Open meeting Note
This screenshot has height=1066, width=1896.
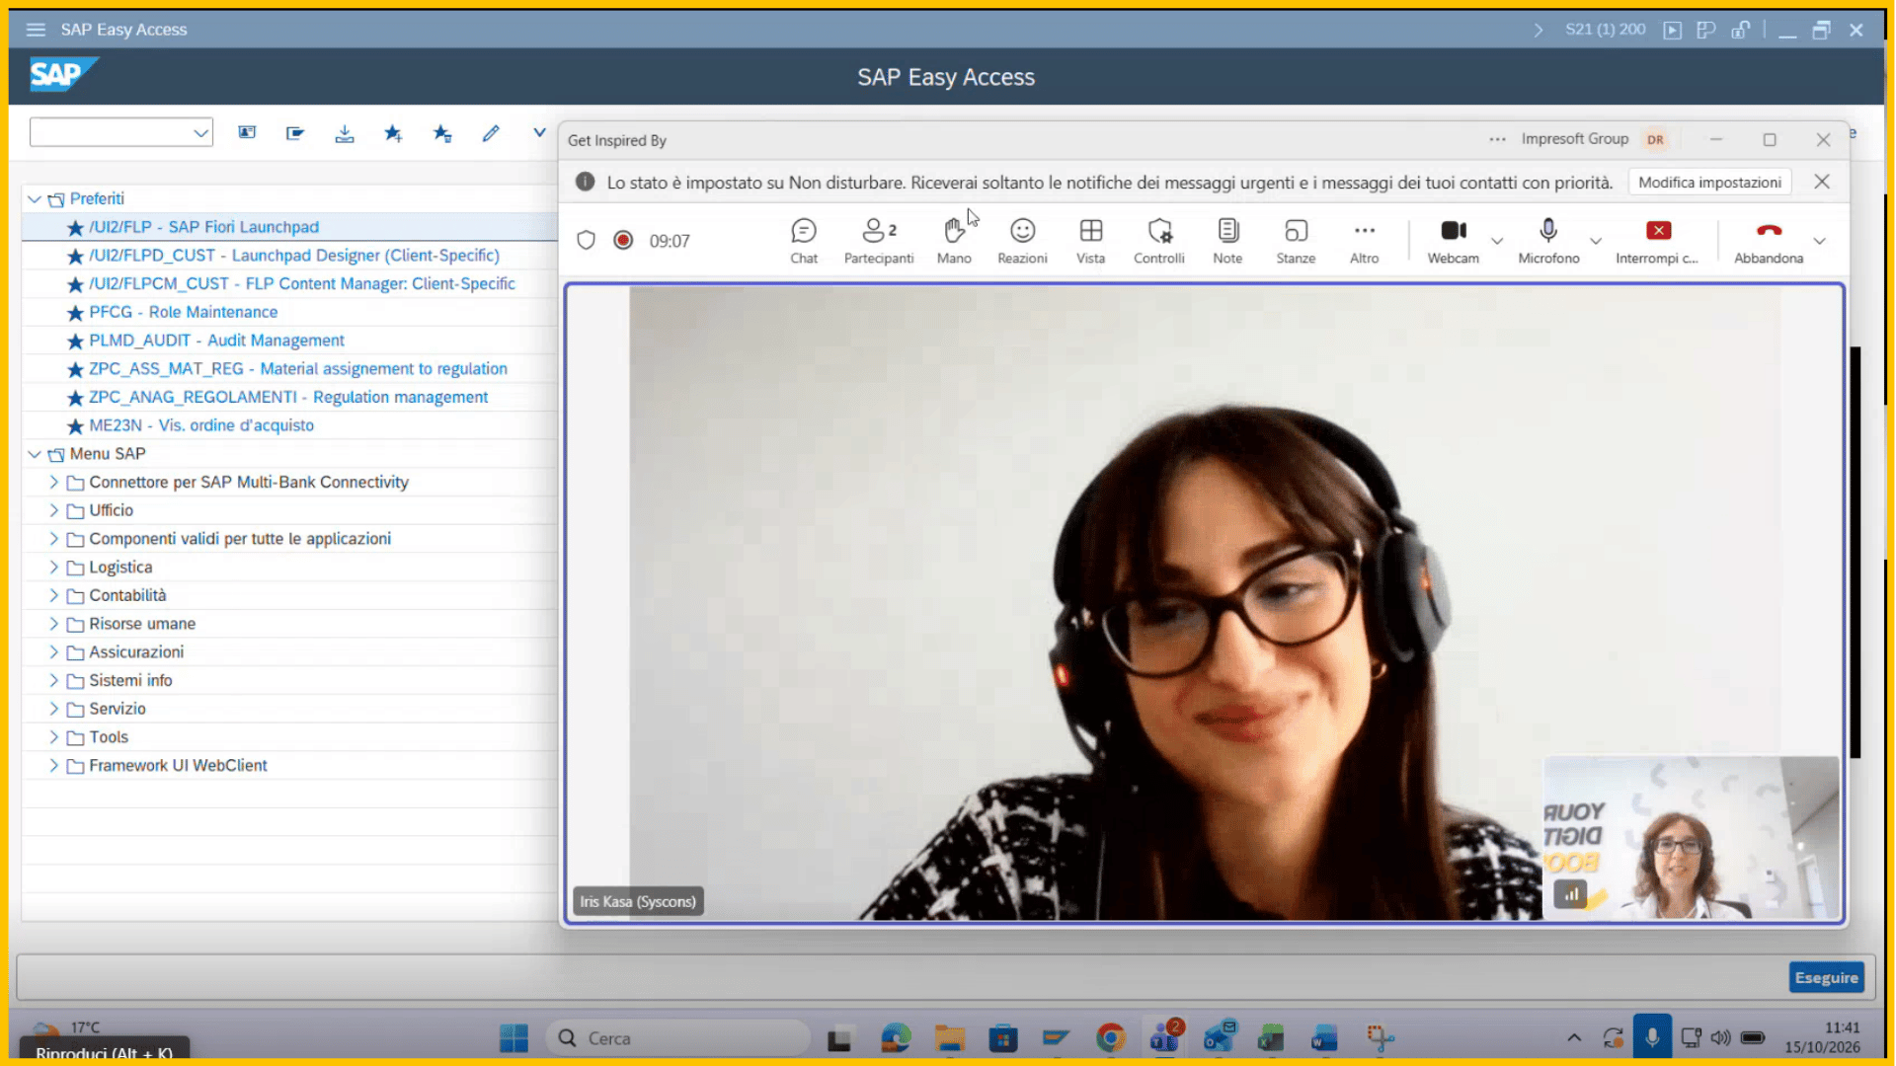pyautogui.click(x=1227, y=241)
